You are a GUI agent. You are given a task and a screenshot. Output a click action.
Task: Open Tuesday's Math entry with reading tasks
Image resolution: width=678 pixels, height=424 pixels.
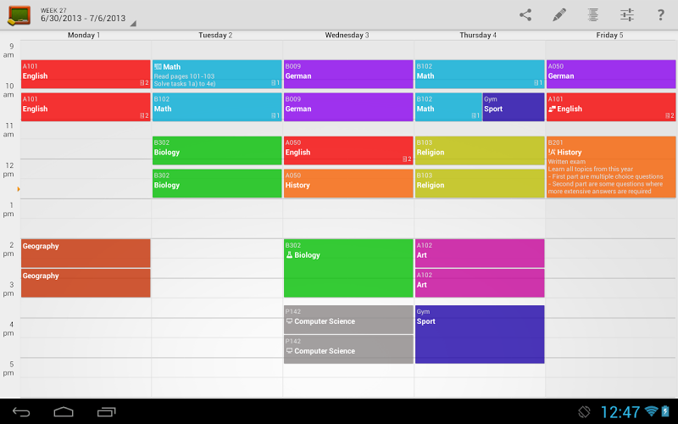pyautogui.click(x=217, y=74)
